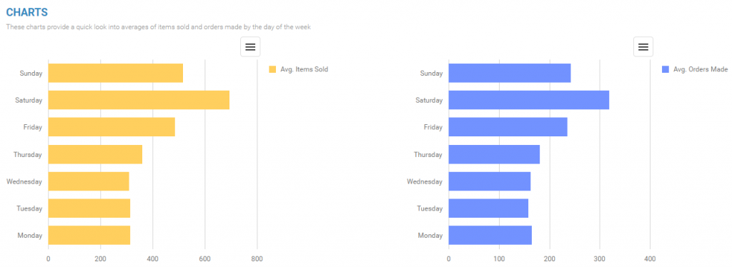Click Wednesday's blue orders made bar
Screen dimensions: 732x267
pos(490,181)
